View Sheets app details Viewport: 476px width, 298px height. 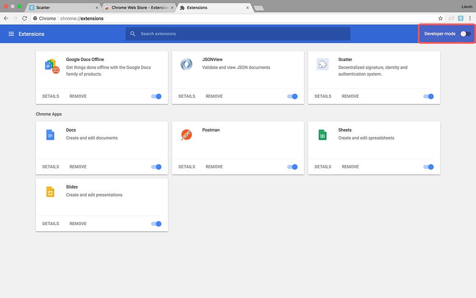coord(323,167)
